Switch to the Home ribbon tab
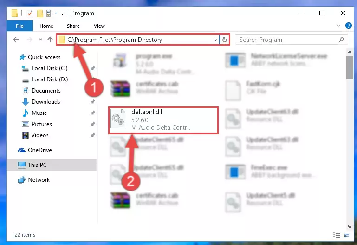This screenshot has height=245, width=357. coord(46,26)
